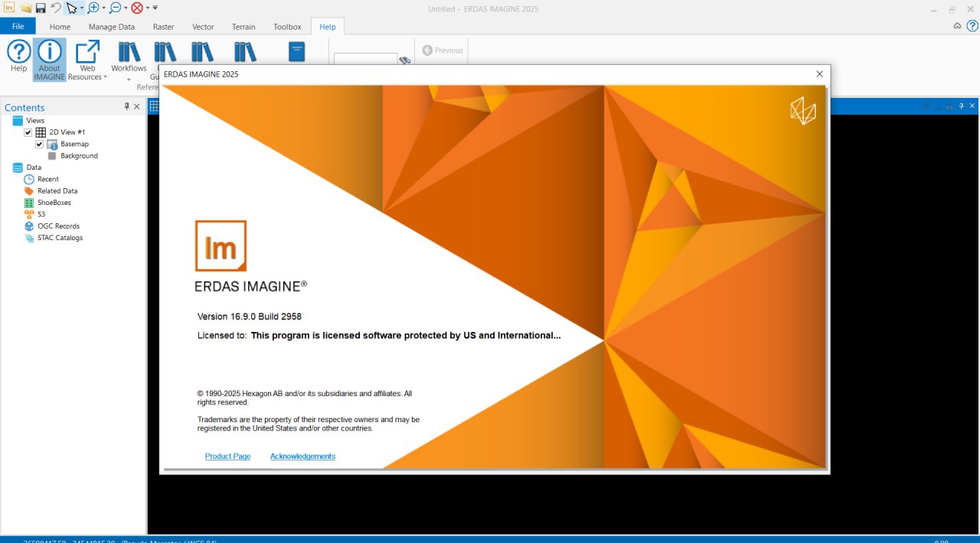The image size is (980, 543).
Task: Open the Acknowledgements link
Action: tap(302, 457)
